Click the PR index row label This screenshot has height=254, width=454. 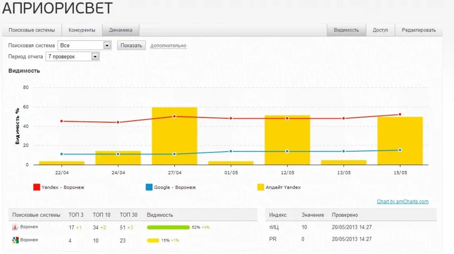coord(273,239)
